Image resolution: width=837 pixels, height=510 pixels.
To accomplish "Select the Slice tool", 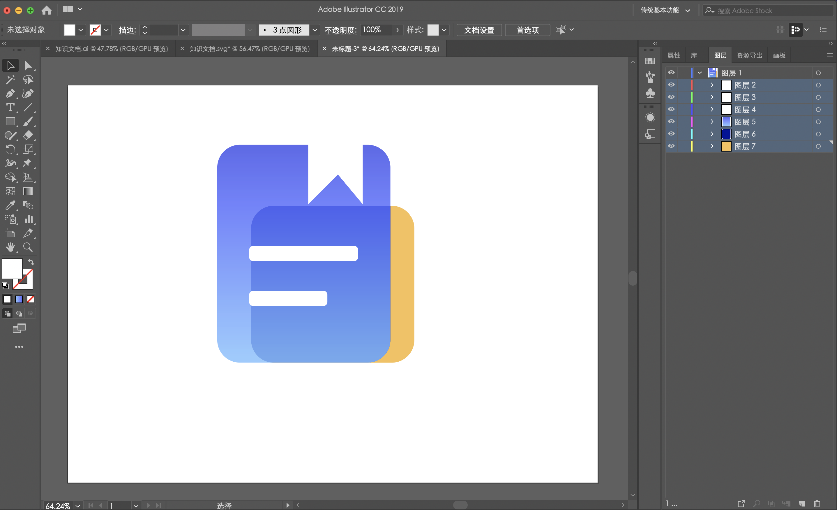I will tap(28, 233).
